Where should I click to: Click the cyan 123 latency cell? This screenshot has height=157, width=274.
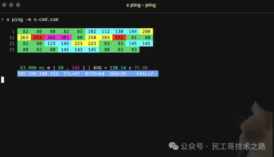[51, 43]
